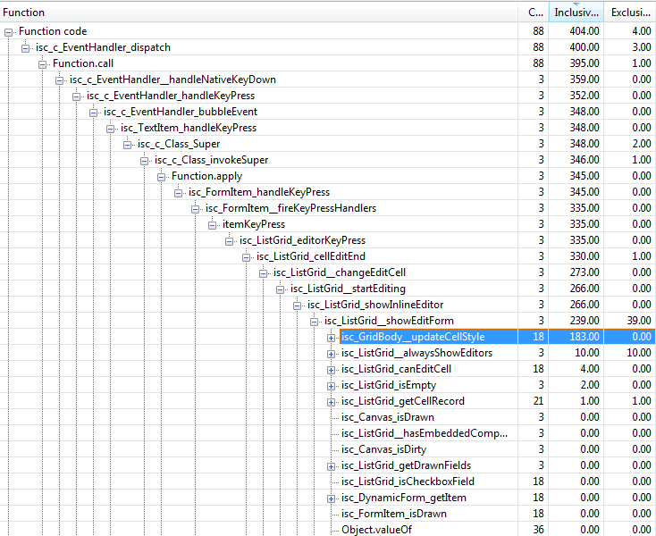Expand the isc_ListGrid_canEditCell node
Image resolution: width=656 pixels, height=536 pixels.
pyautogui.click(x=332, y=369)
